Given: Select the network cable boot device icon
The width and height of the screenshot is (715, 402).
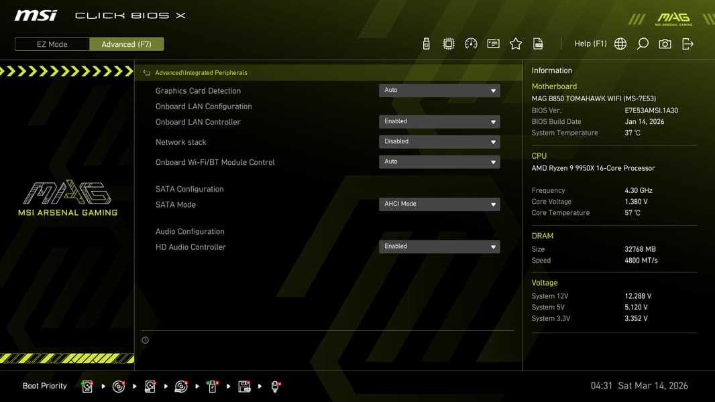Looking at the screenshot, I should click(276, 387).
